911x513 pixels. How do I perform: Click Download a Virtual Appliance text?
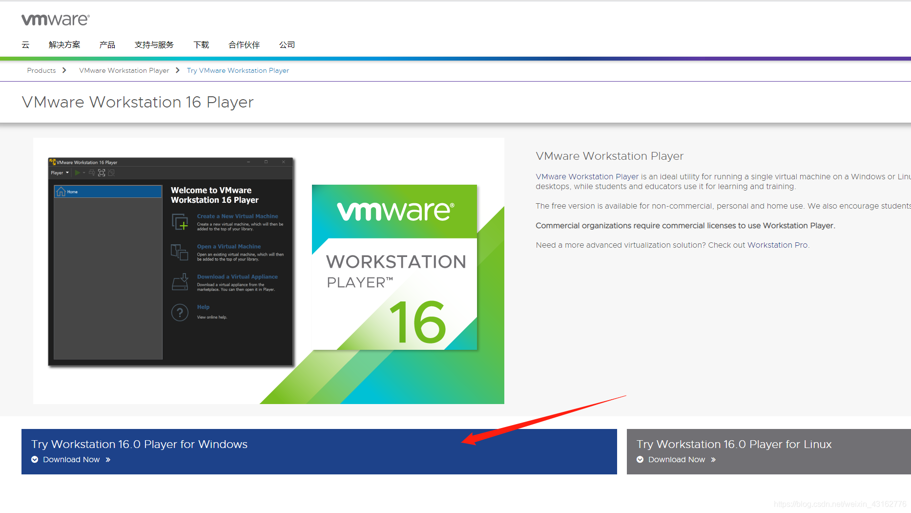[x=237, y=277]
